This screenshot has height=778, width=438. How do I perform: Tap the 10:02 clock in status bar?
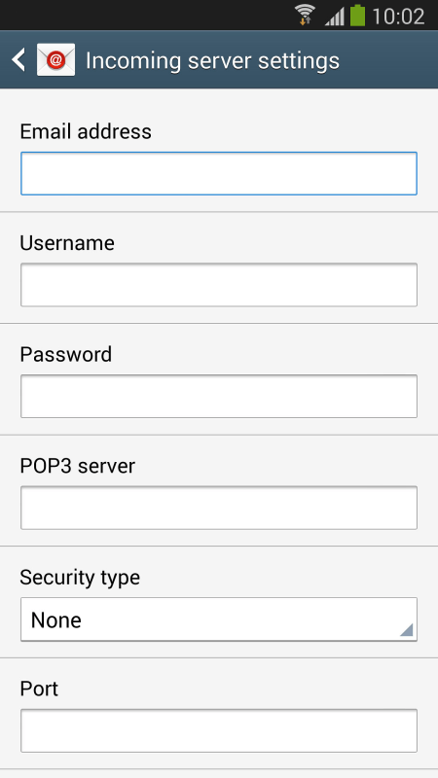tap(398, 17)
